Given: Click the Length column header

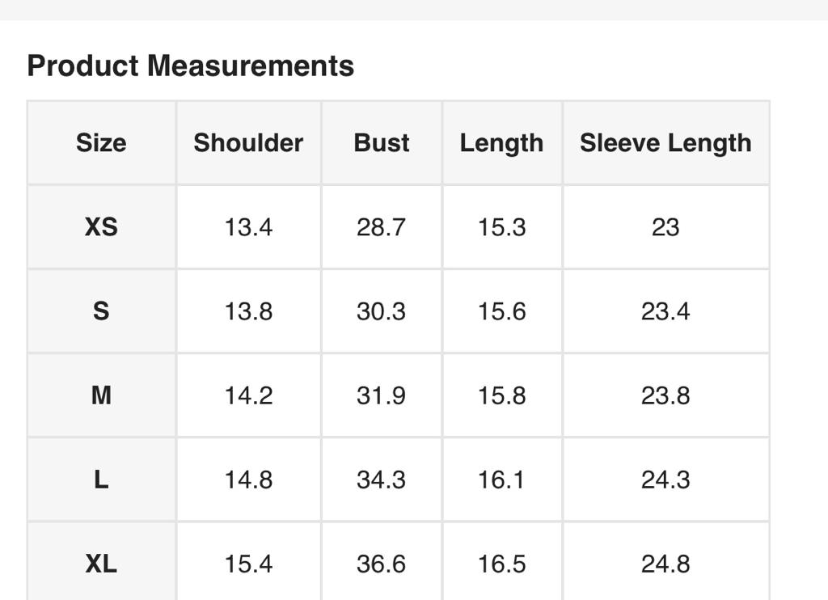Looking at the screenshot, I should pyautogui.click(x=501, y=143).
